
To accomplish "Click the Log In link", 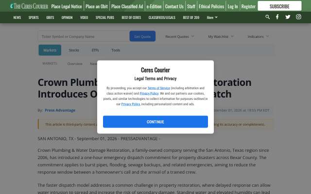I will 232,6.
